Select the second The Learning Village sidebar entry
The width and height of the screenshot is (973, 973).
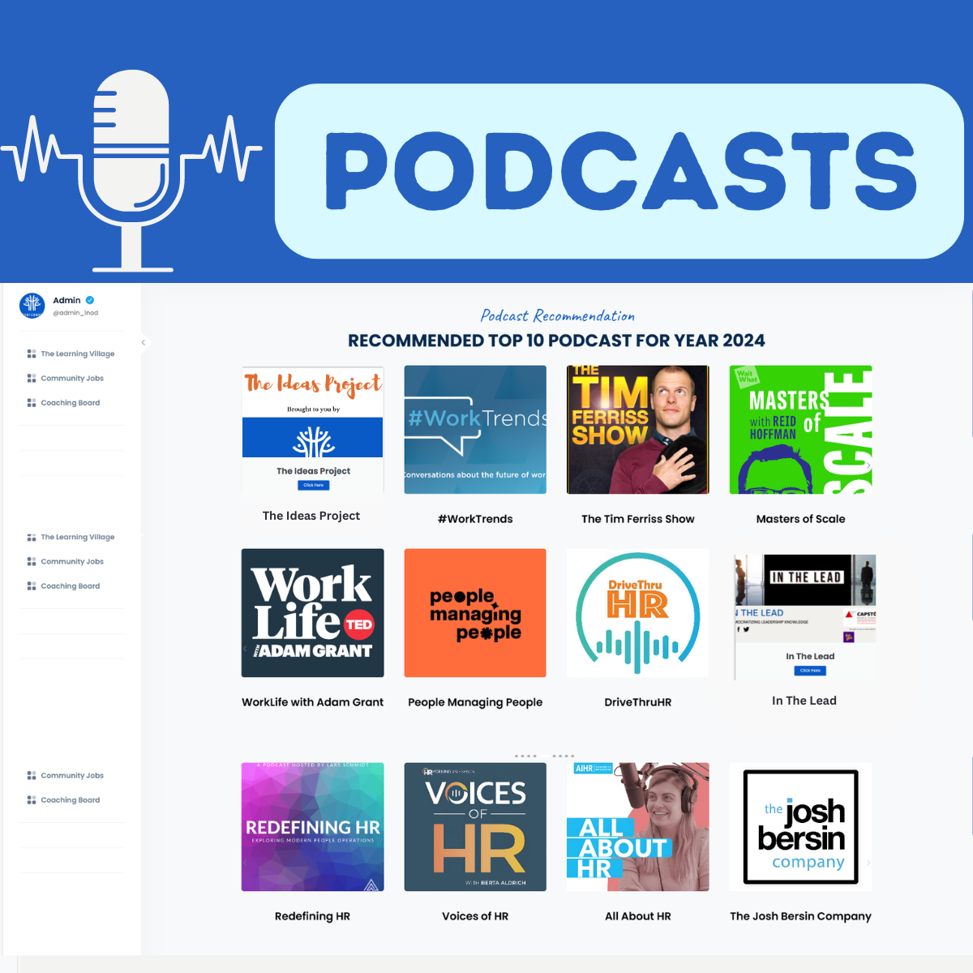(x=71, y=537)
